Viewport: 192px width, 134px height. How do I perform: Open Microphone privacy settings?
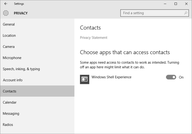pyautogui.click(x=12, y=58)
